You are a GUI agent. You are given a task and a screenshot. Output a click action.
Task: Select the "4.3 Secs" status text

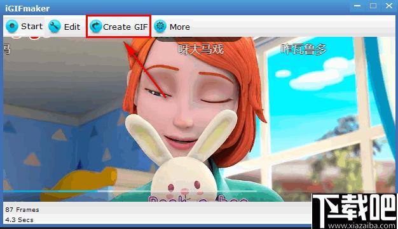click(19, 220)
